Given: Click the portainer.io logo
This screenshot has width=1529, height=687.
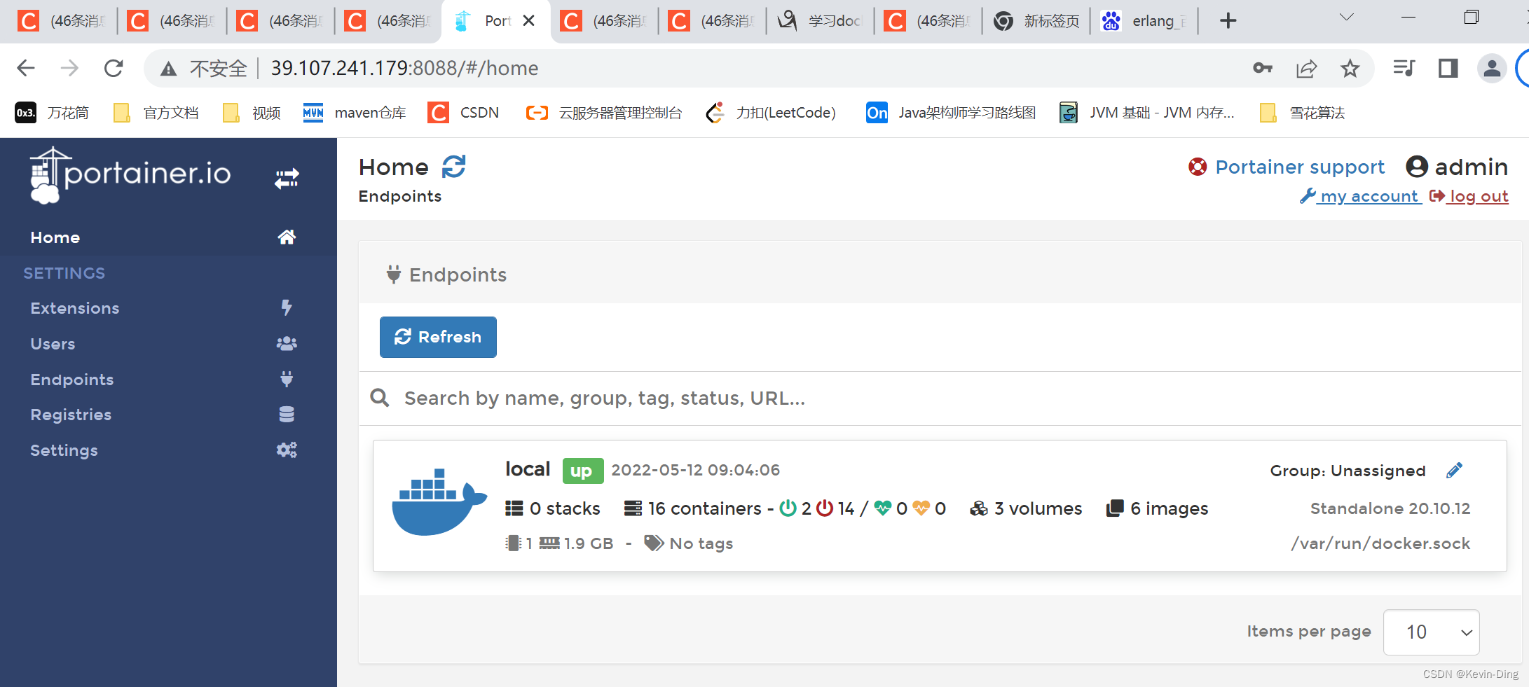Looking at the screenshot, I should [130, 175].
